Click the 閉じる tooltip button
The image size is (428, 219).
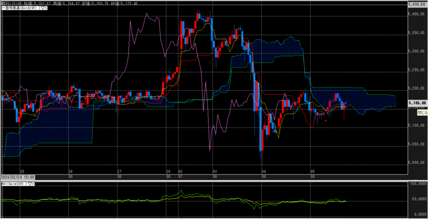pos(422,113)
